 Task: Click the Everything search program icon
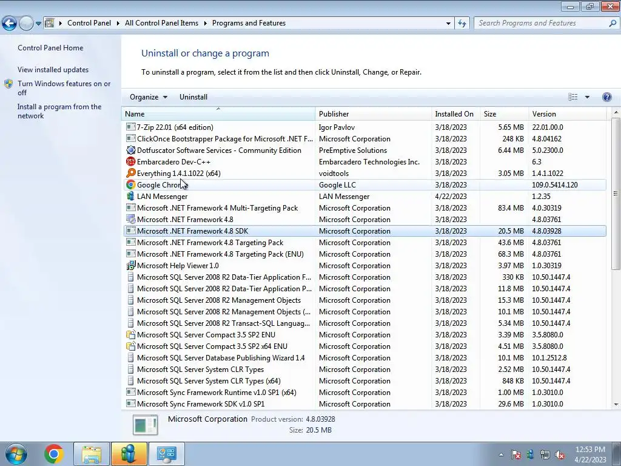[x=131, y=173]
